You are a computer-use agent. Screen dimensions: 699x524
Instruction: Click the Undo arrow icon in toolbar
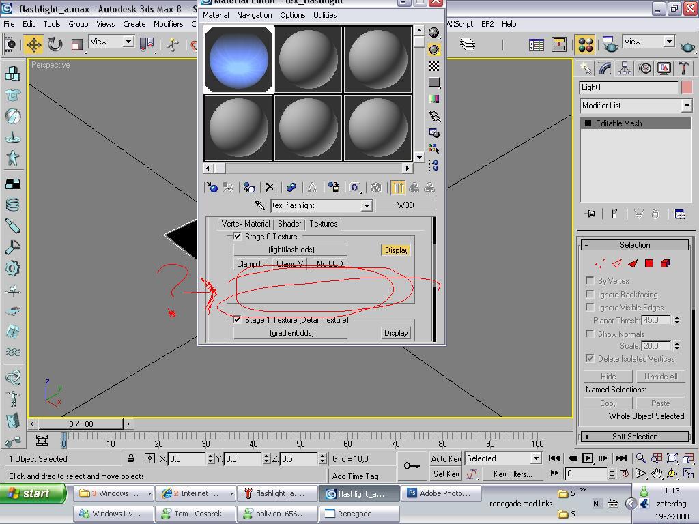point(55,45)
